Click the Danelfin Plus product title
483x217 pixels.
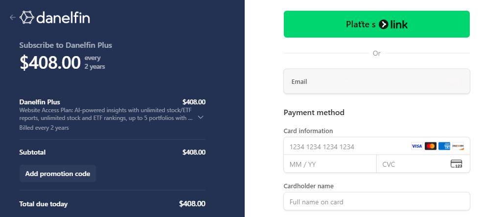(40, 102)
